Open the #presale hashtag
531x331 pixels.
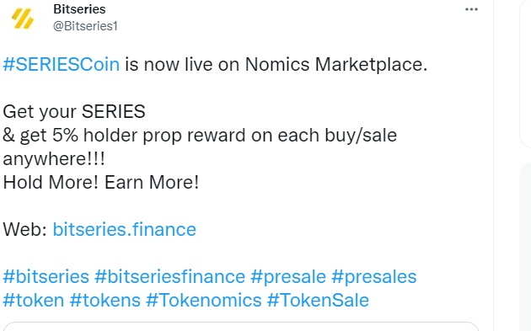pyautogui.click(x=288, y=277)
